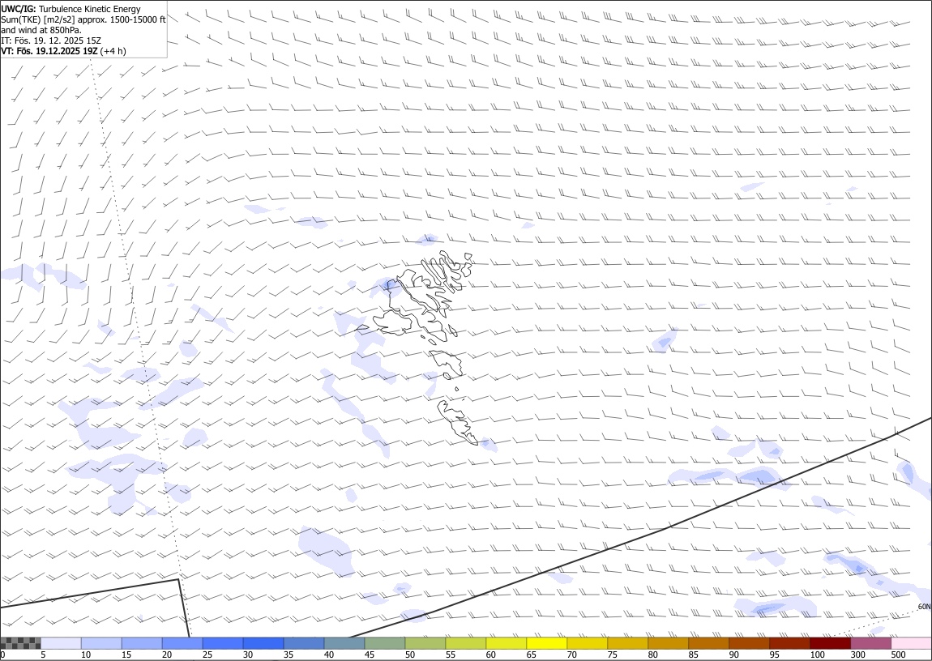Select the legend scale number 65
The width and height of the screenshot is (932, 661).
[x=532, y=655]
